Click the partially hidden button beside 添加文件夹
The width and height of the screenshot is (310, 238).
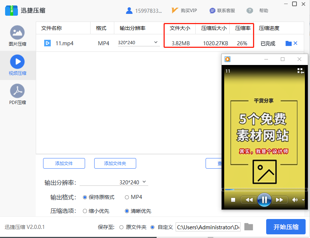(214, 163)
